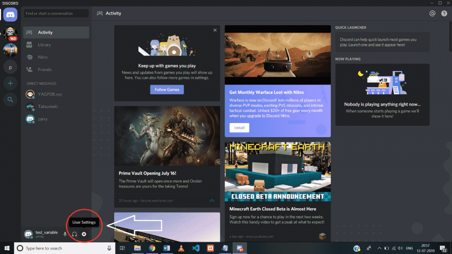Image resolution: width=452 pixels, height=254 pixels.
Task: Open the notification center with 22 badge
Action: [443, 248]
